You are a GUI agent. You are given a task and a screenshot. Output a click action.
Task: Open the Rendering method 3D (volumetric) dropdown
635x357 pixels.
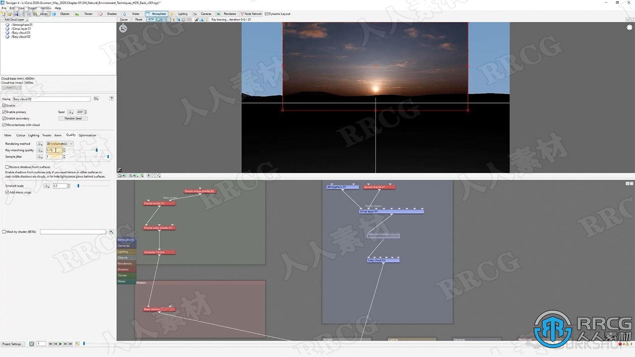click(60, 144)
